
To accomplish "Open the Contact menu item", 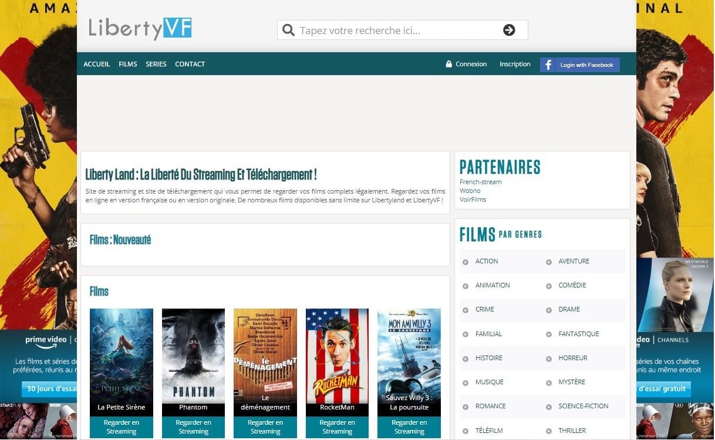I will coord(190,64).
